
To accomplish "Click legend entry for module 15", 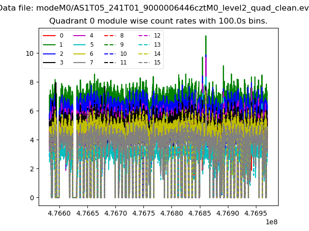I will [x=150, y=63].
